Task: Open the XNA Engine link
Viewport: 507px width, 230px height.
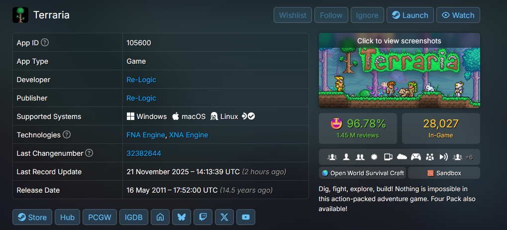Action: [x=189, y=135]
